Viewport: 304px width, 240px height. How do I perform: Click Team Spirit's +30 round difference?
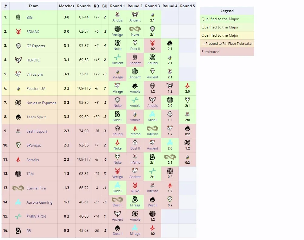pyautogui.click(x=96, y=117)
